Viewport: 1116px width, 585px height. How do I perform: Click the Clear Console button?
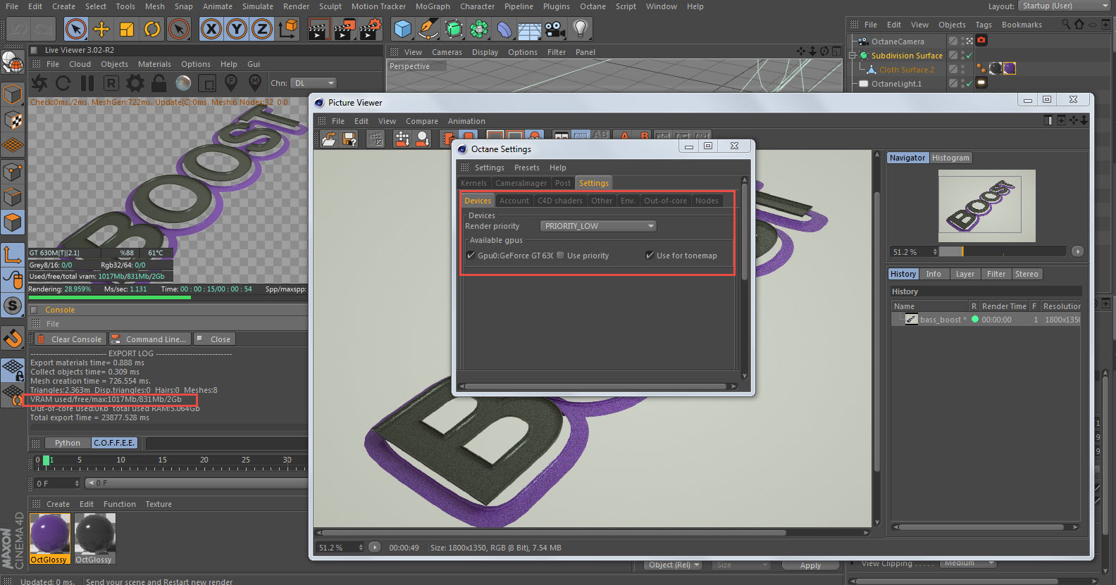click(70, 339)
